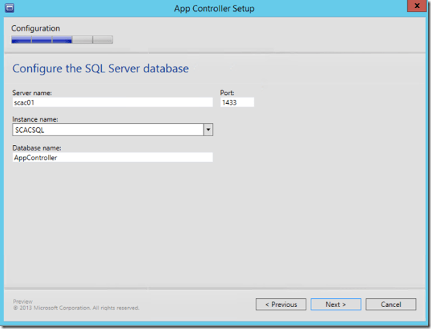Go back with the Previous button
This screenshot has width=431, height=329.
(x=280, y=304)
